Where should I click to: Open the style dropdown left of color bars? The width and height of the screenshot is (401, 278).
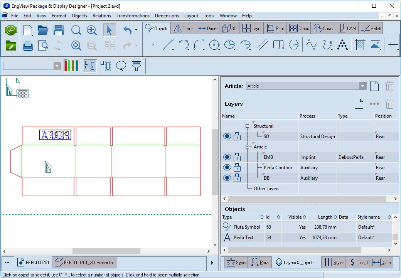(x=57, y=66)
